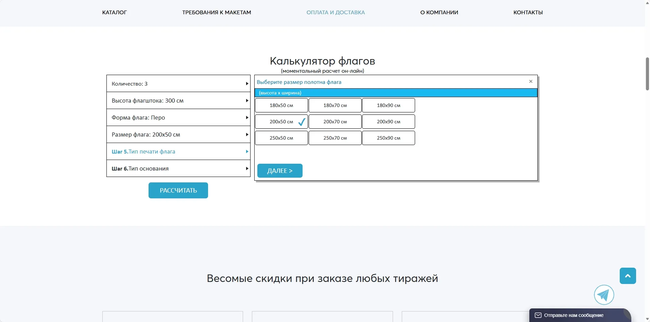
Task: Click the РАССЧИТАТЬ button
Action: (178, 191)
